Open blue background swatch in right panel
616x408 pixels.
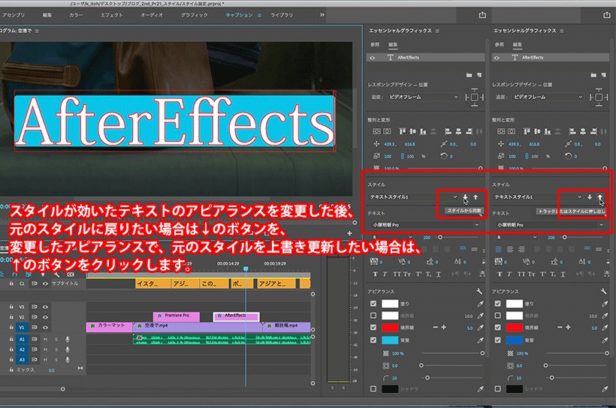point(515,340)
